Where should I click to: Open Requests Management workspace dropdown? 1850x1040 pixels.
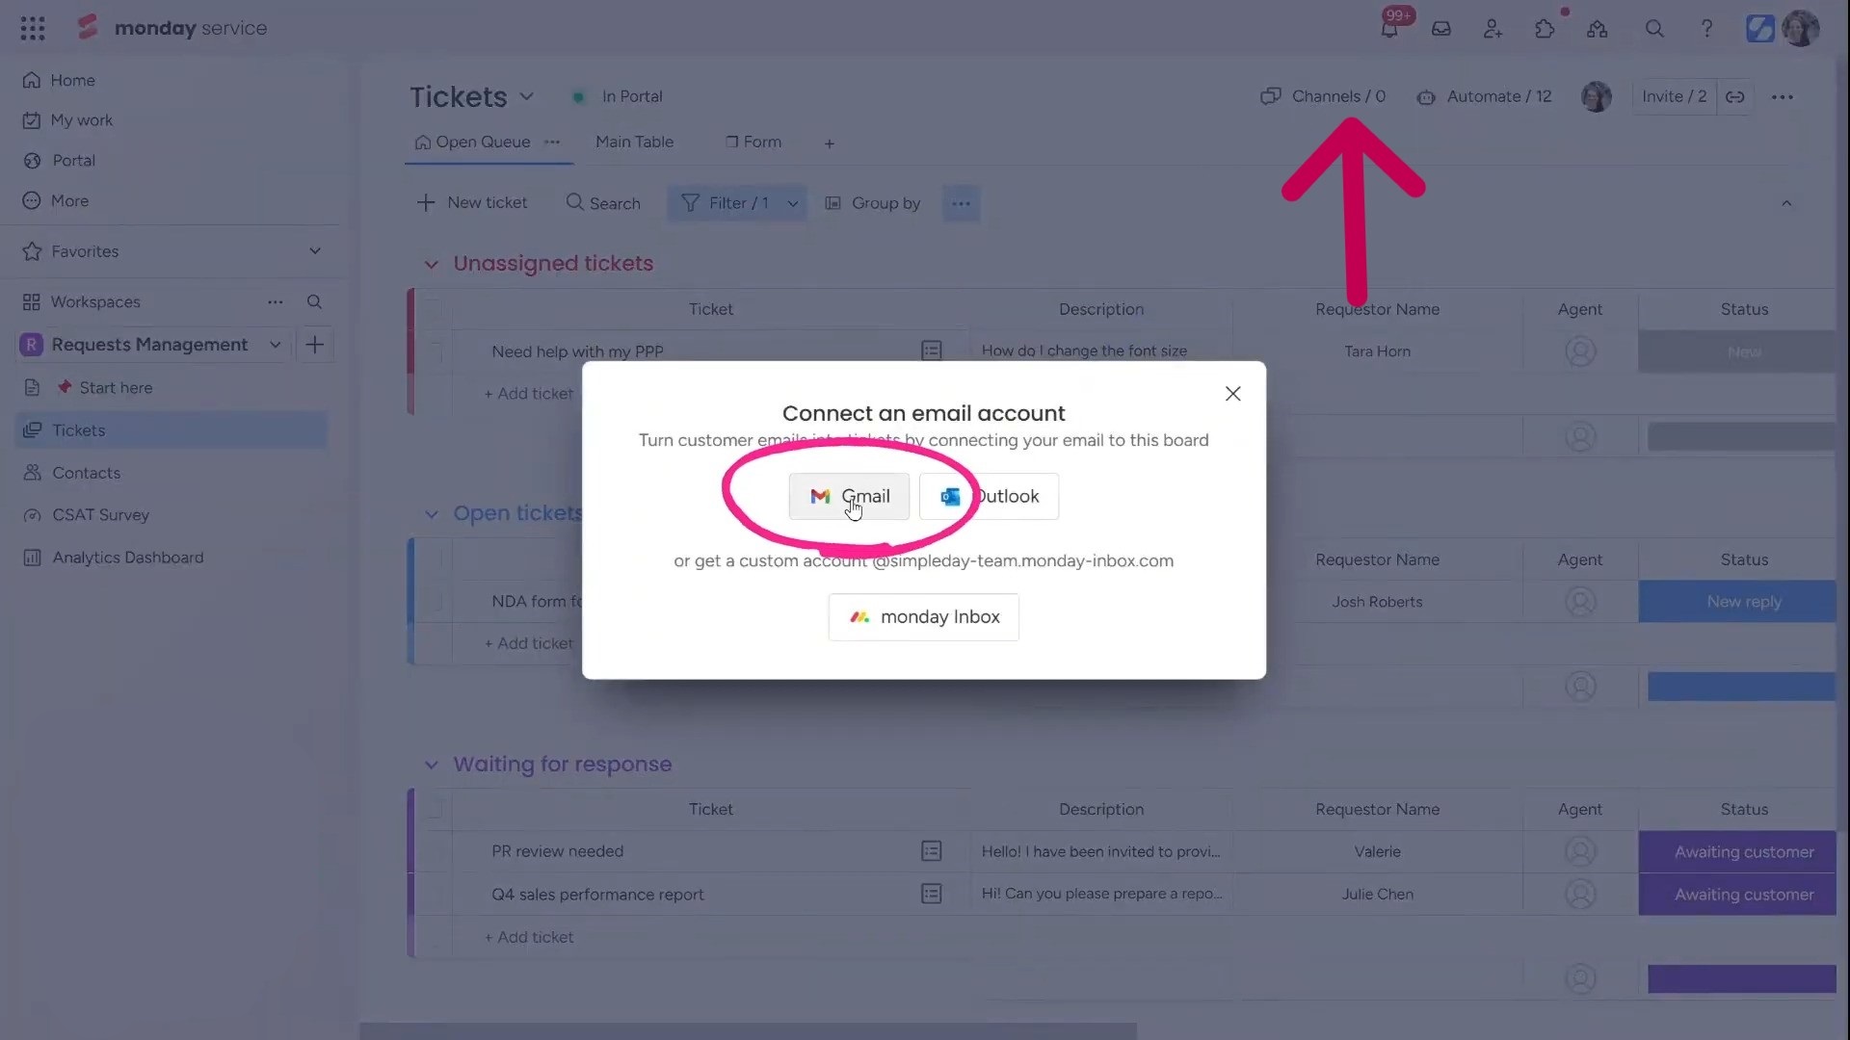(x=276, y=345)
